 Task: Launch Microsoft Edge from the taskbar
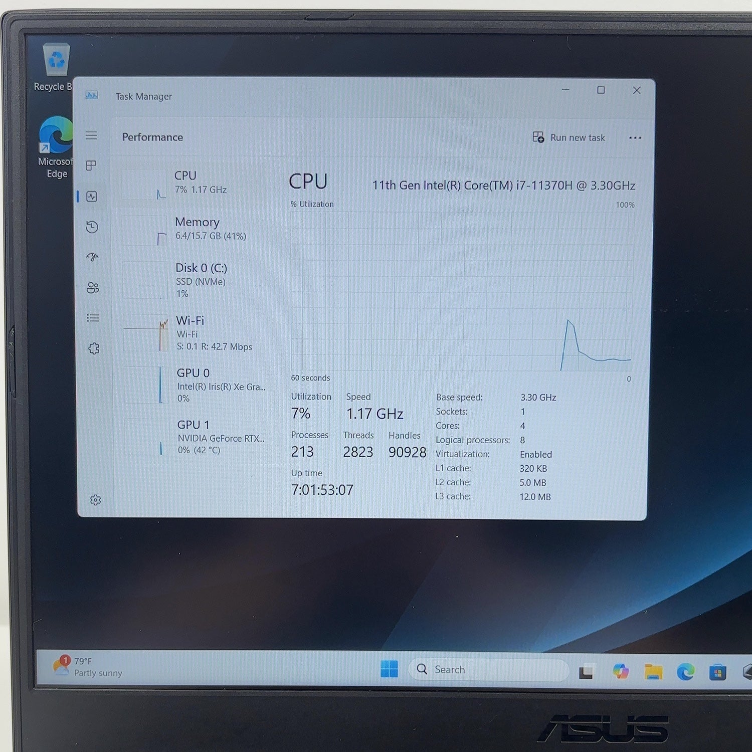tap(685, 671)
